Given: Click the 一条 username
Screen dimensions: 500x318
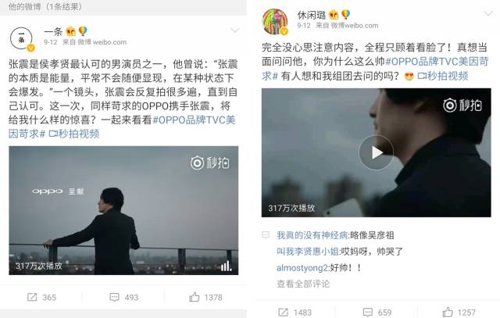Looking at the screenshot, I should tap(53, 31).
